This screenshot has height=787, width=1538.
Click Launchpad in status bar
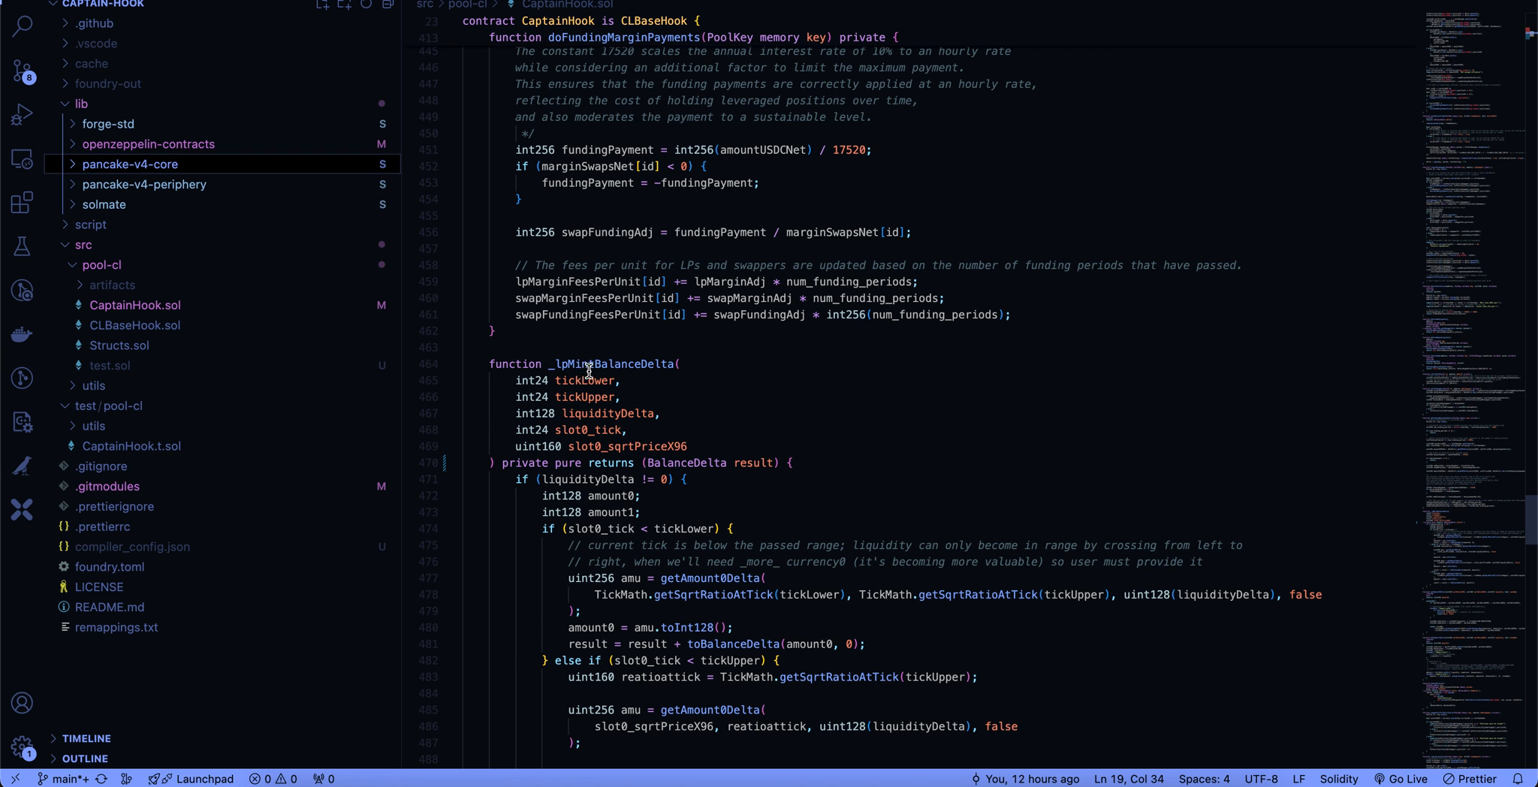pyautogui.click(x=191, y=779)
